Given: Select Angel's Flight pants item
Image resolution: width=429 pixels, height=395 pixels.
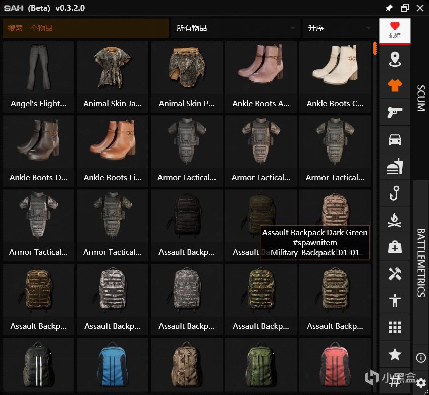Looking at the screenshot, I should [38, 77].
